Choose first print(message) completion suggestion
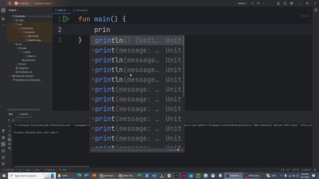The image size is (319, 179). 137,50
